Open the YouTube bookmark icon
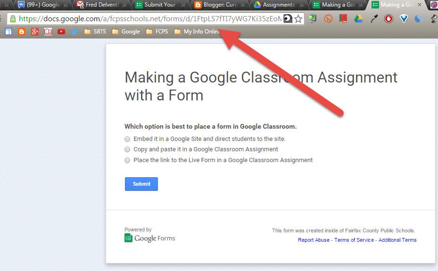This screenshot has width=438, height=271. 61,32
